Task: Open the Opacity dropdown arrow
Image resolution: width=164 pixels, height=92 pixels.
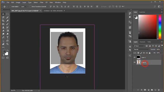Action: pyautogui.click(x=162, y=49)
